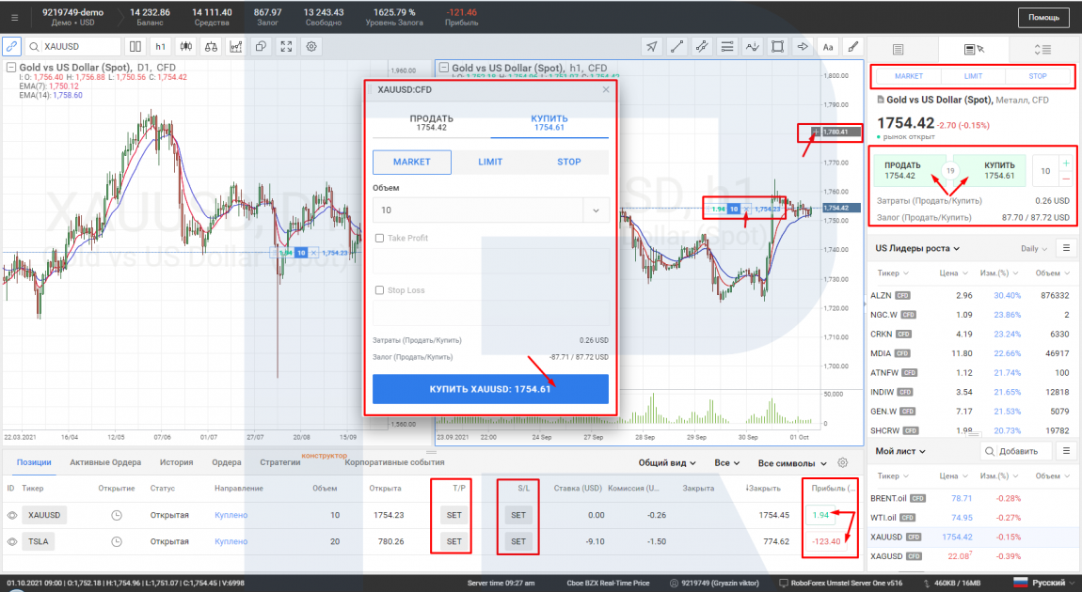Open the sorted list icon in sidebar
This screenshot has width=1082, height=592.
[x=1042, y=49]
